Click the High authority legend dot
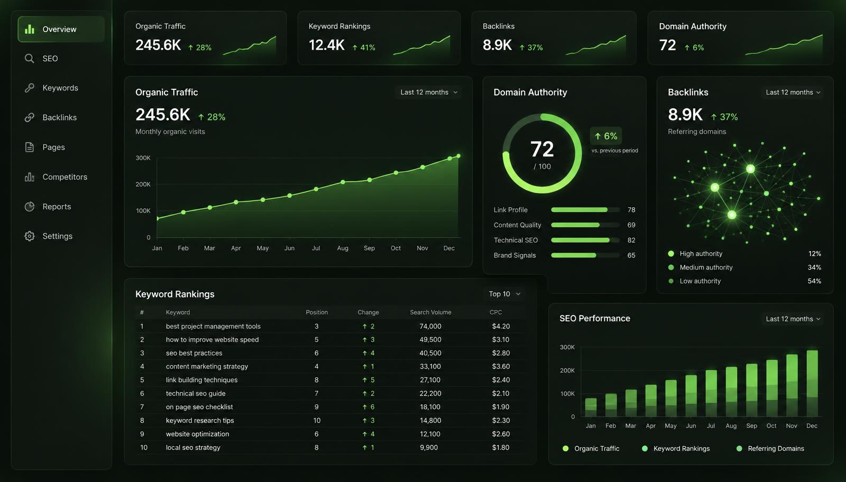The height and width of the screenshot is (482, 846). pos(671,254)
